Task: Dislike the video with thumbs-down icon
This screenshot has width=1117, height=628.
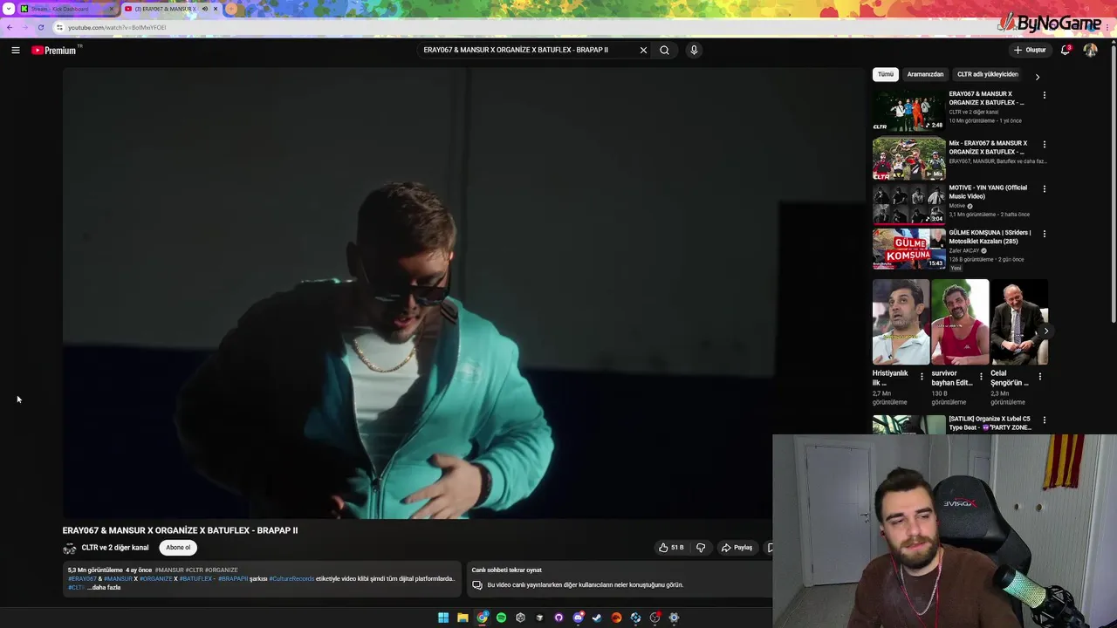Action: pos(701,548)
